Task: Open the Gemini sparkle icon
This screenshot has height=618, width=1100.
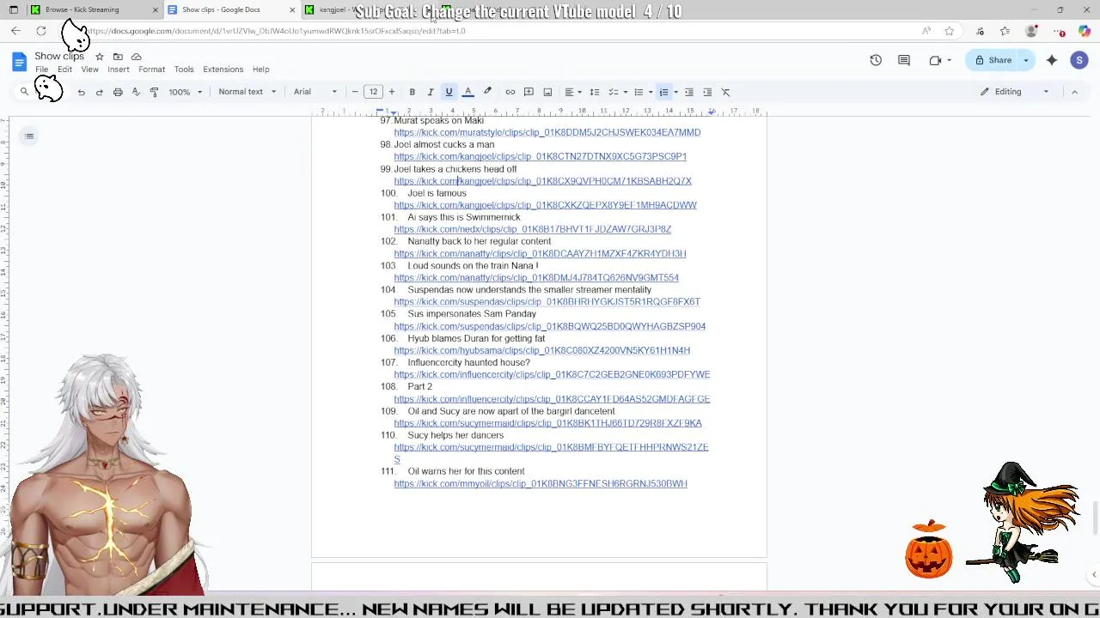Action: tap(1052, 60)
